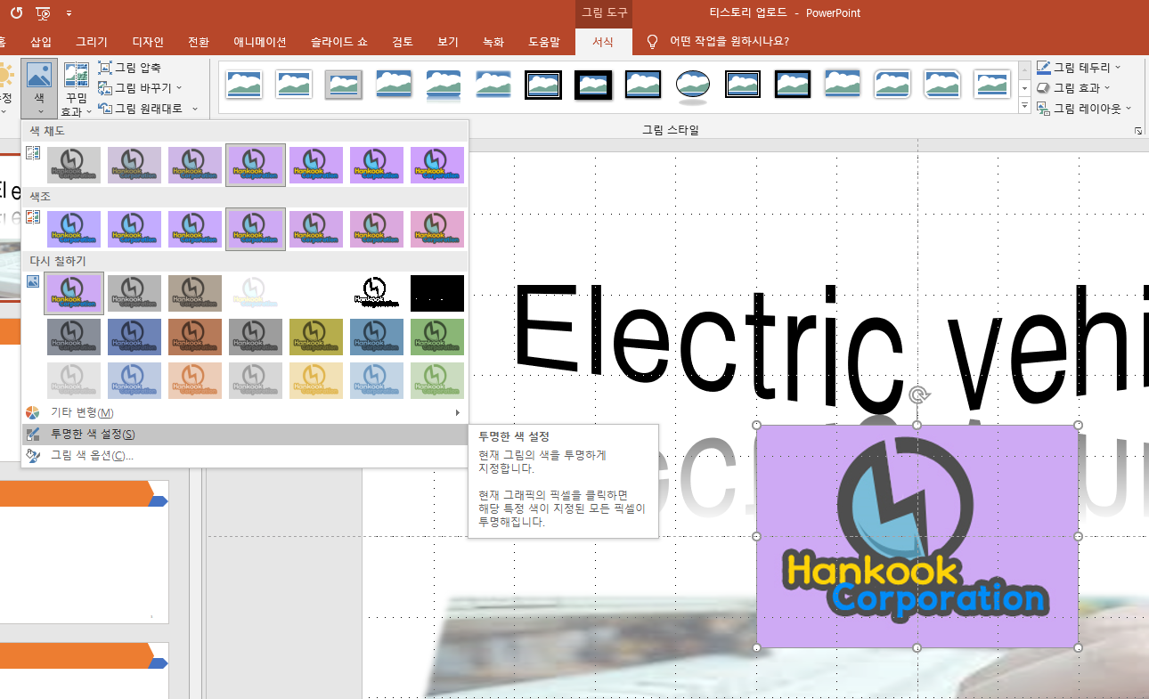Open 그림 바꾸기 change picture menu
1149x699 pixels.
click(x=140, y=87)
